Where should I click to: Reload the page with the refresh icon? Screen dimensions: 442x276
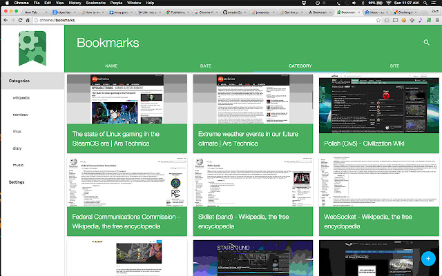click(x=20, y=20)
